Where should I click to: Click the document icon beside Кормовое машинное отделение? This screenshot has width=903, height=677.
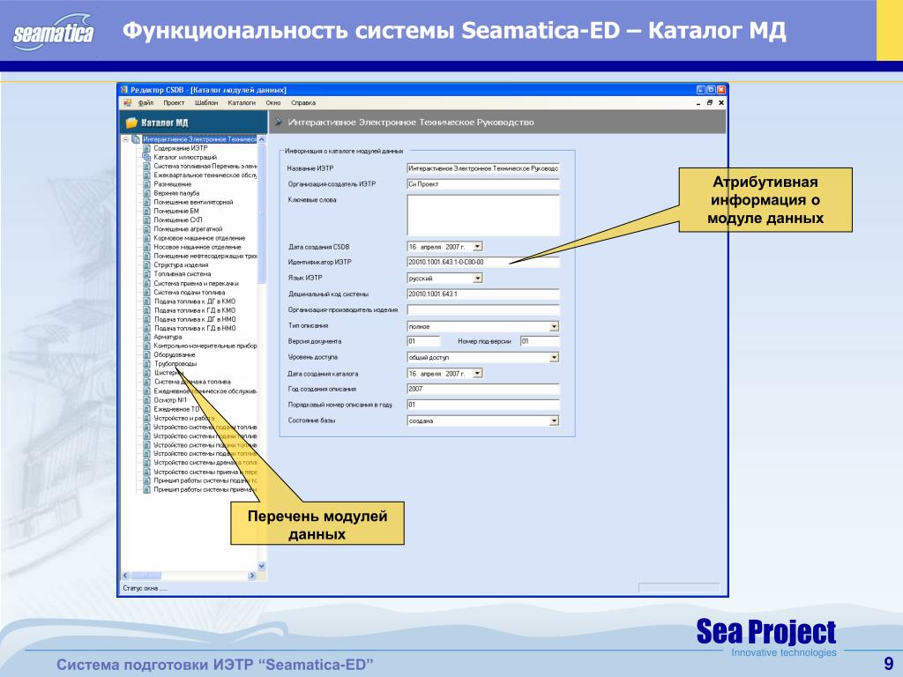(147, 238)
